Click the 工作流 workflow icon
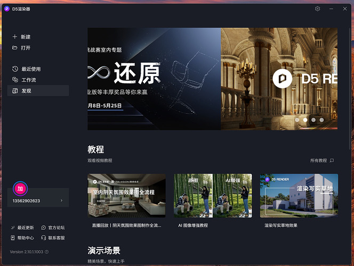The width and height of the screenshot is (354, 266). point(15,80)
